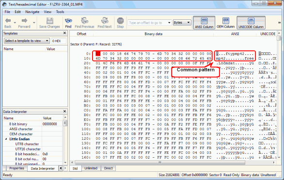The height and width of the screenshot is (180, 284).
Task: Click the Find Next icon
Action: pos(105,21)
